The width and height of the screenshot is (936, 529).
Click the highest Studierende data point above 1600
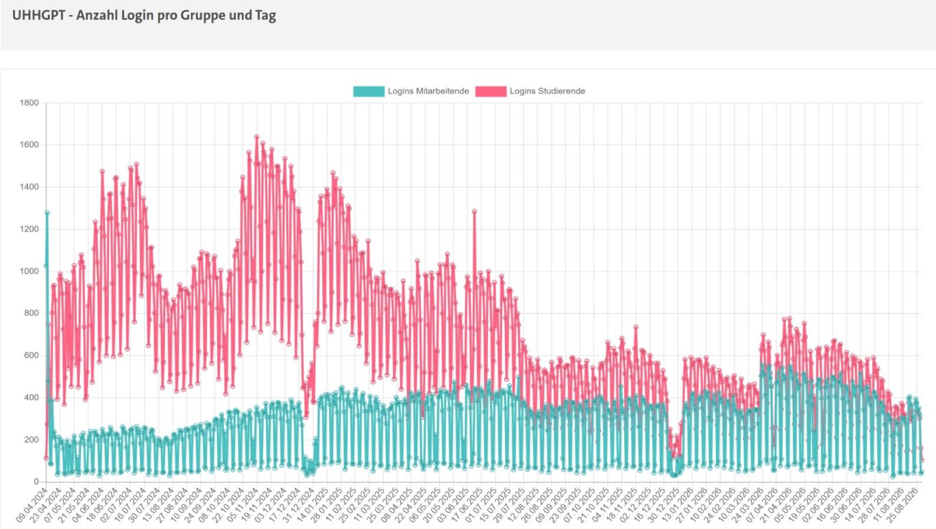click(257, 136)
